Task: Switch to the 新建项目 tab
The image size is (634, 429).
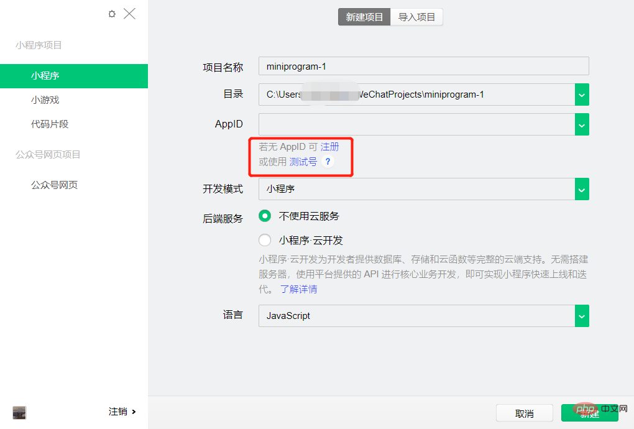Action: click(x=364, y=17)
